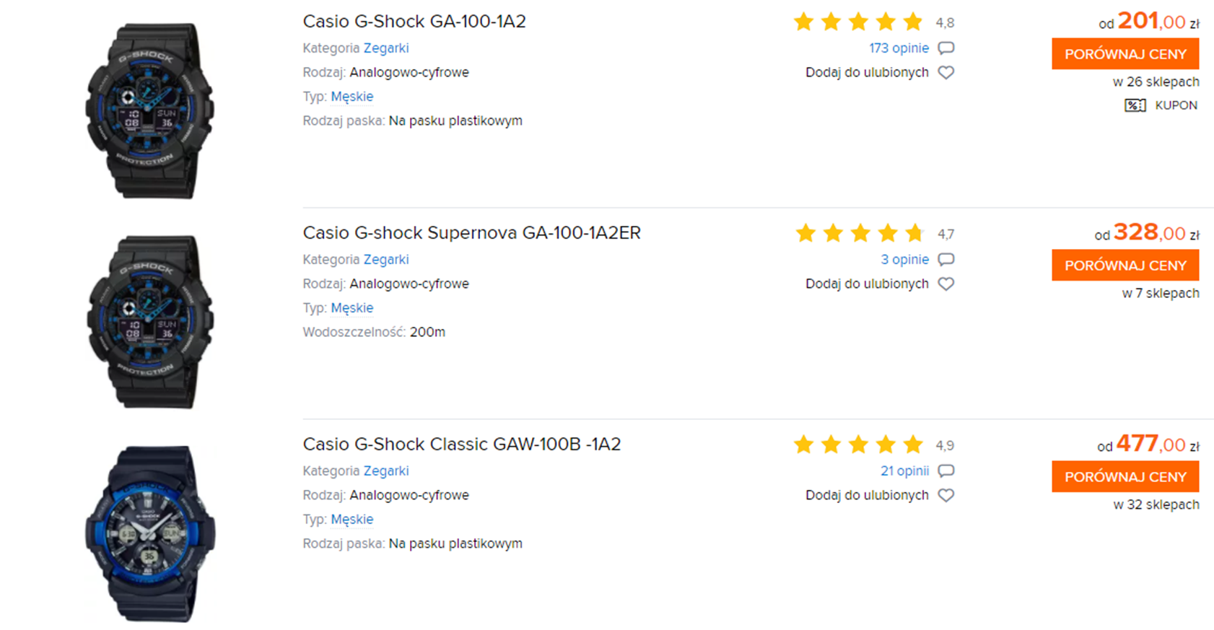Image resolution: width=1214 pixels, height=630 pixels.
Task: Click heart icon for G-Shock Classic GAW-100B
Action: (946, 495)
